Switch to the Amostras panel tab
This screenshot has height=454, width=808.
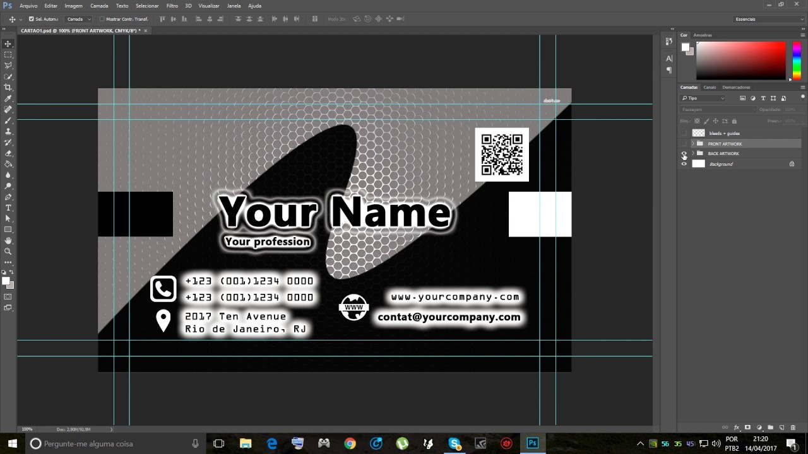tap(702, 35)
